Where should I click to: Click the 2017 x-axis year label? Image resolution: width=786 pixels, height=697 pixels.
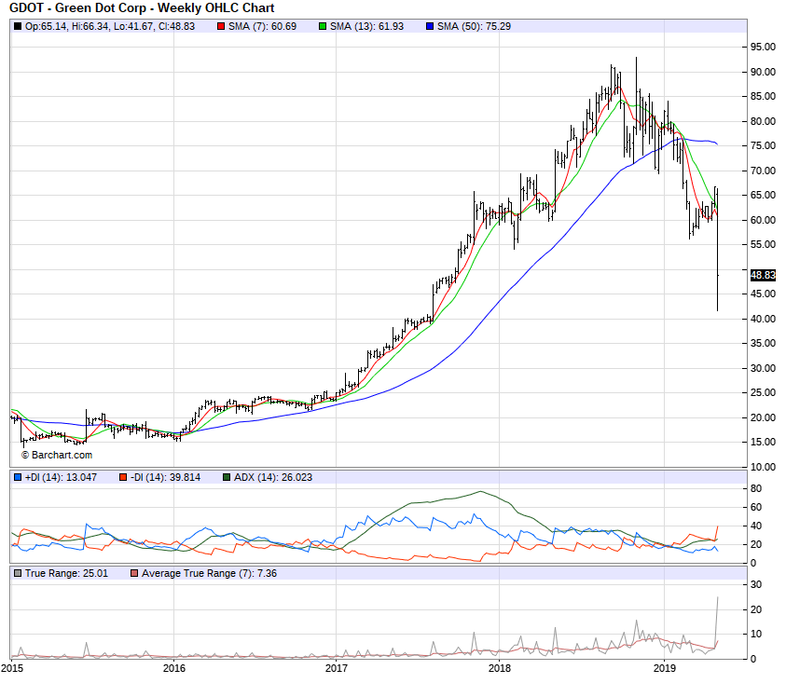pos(337,668)
